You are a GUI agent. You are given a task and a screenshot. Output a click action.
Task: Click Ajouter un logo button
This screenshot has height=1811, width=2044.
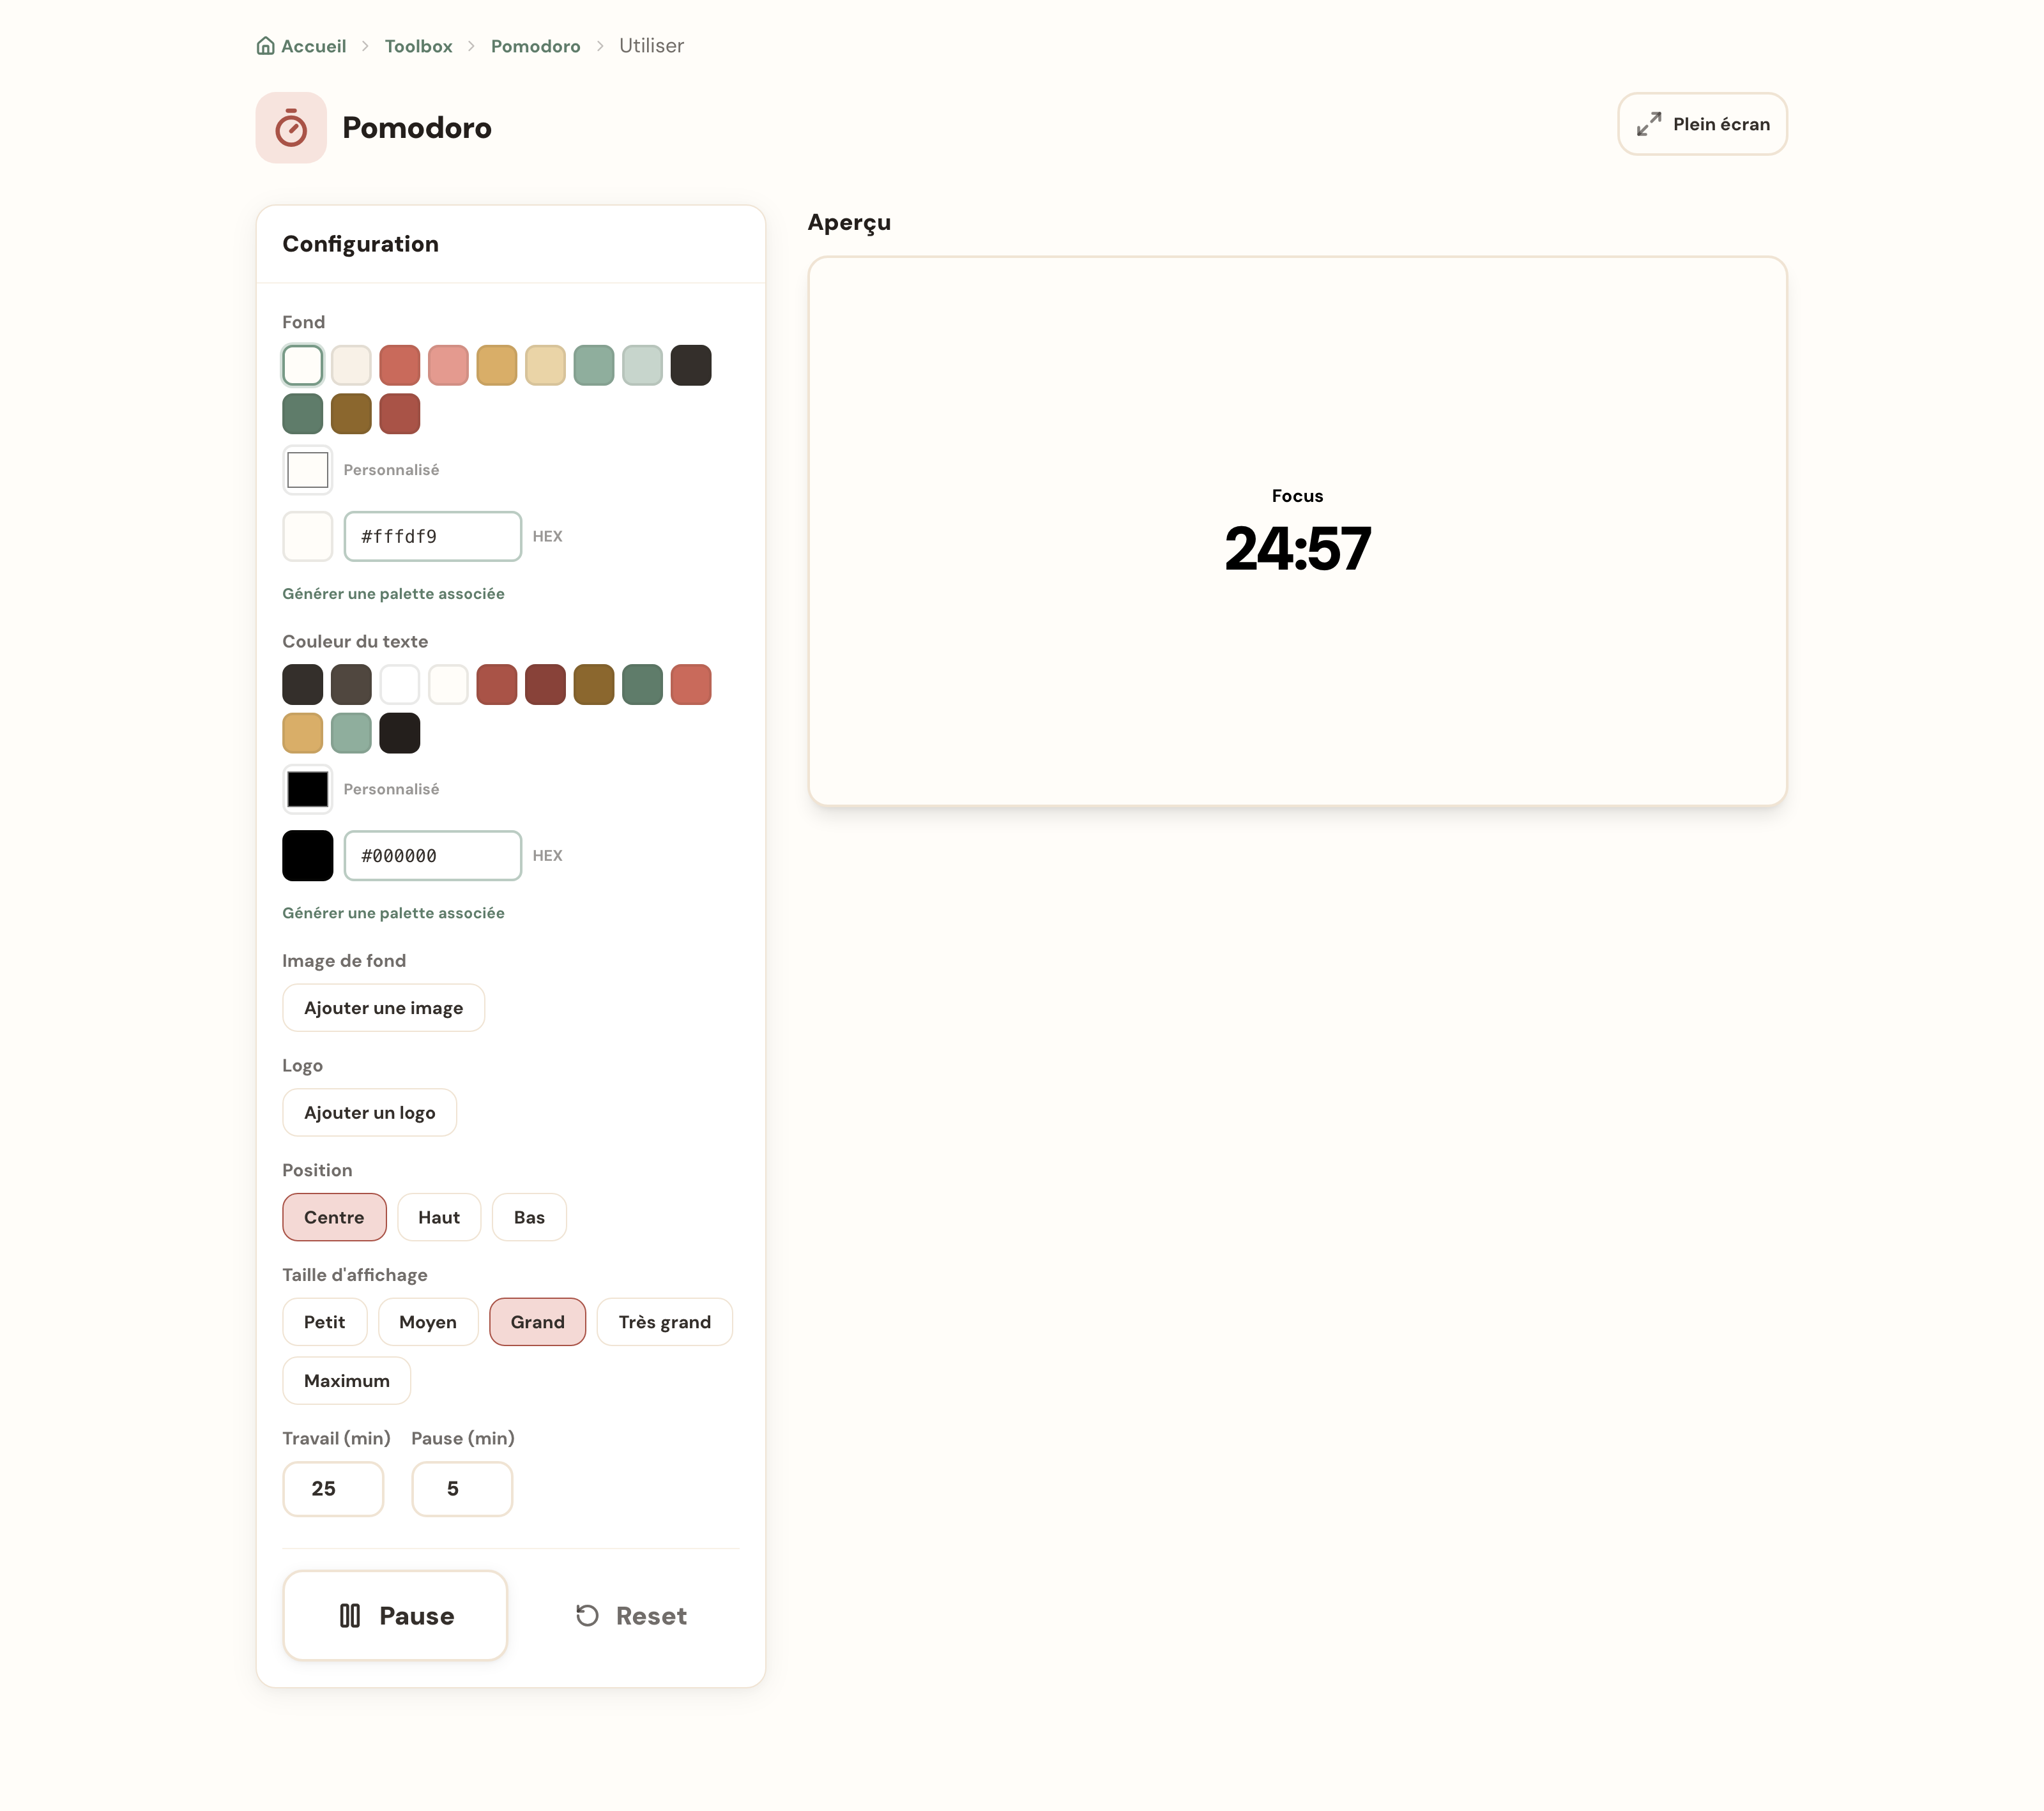(x=369, y=1113)
